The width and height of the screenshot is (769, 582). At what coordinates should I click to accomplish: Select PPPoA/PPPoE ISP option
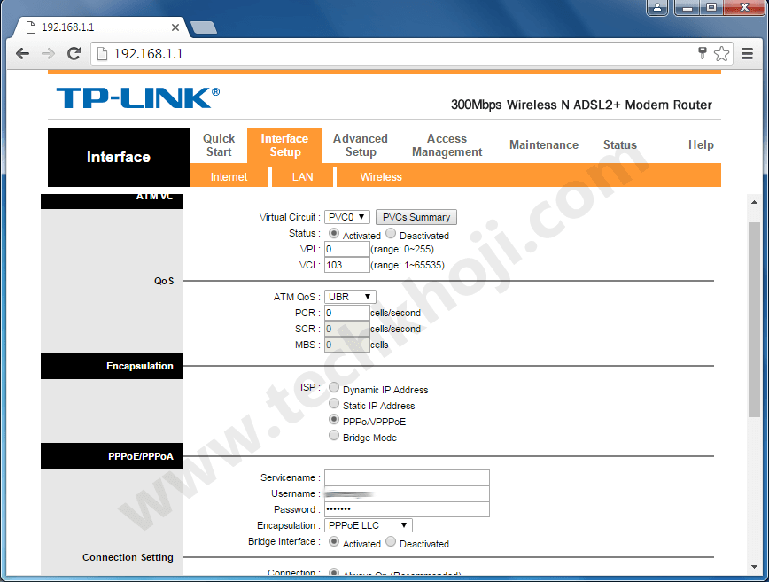(334, 420)
